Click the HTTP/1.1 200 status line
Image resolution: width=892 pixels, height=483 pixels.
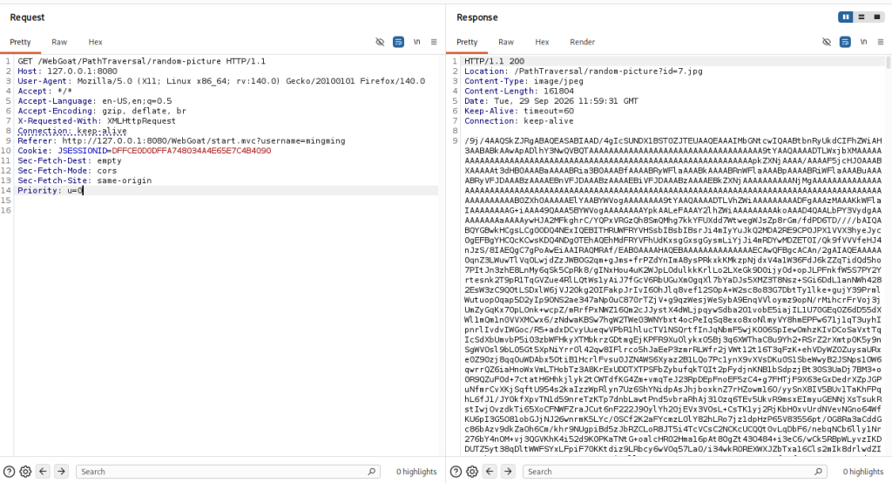(495, 61)
